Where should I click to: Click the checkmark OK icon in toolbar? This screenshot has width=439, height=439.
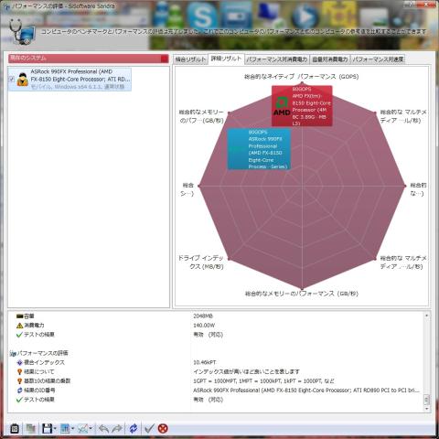coord(149,429)
